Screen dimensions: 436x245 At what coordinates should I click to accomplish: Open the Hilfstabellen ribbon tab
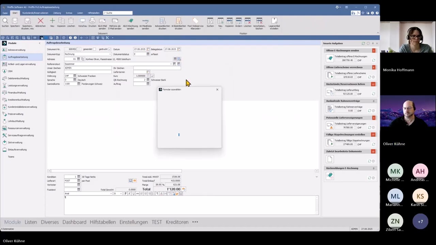click(x=94, y=13)
